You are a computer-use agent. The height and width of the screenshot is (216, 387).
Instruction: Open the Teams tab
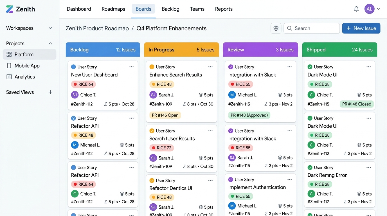197,9
